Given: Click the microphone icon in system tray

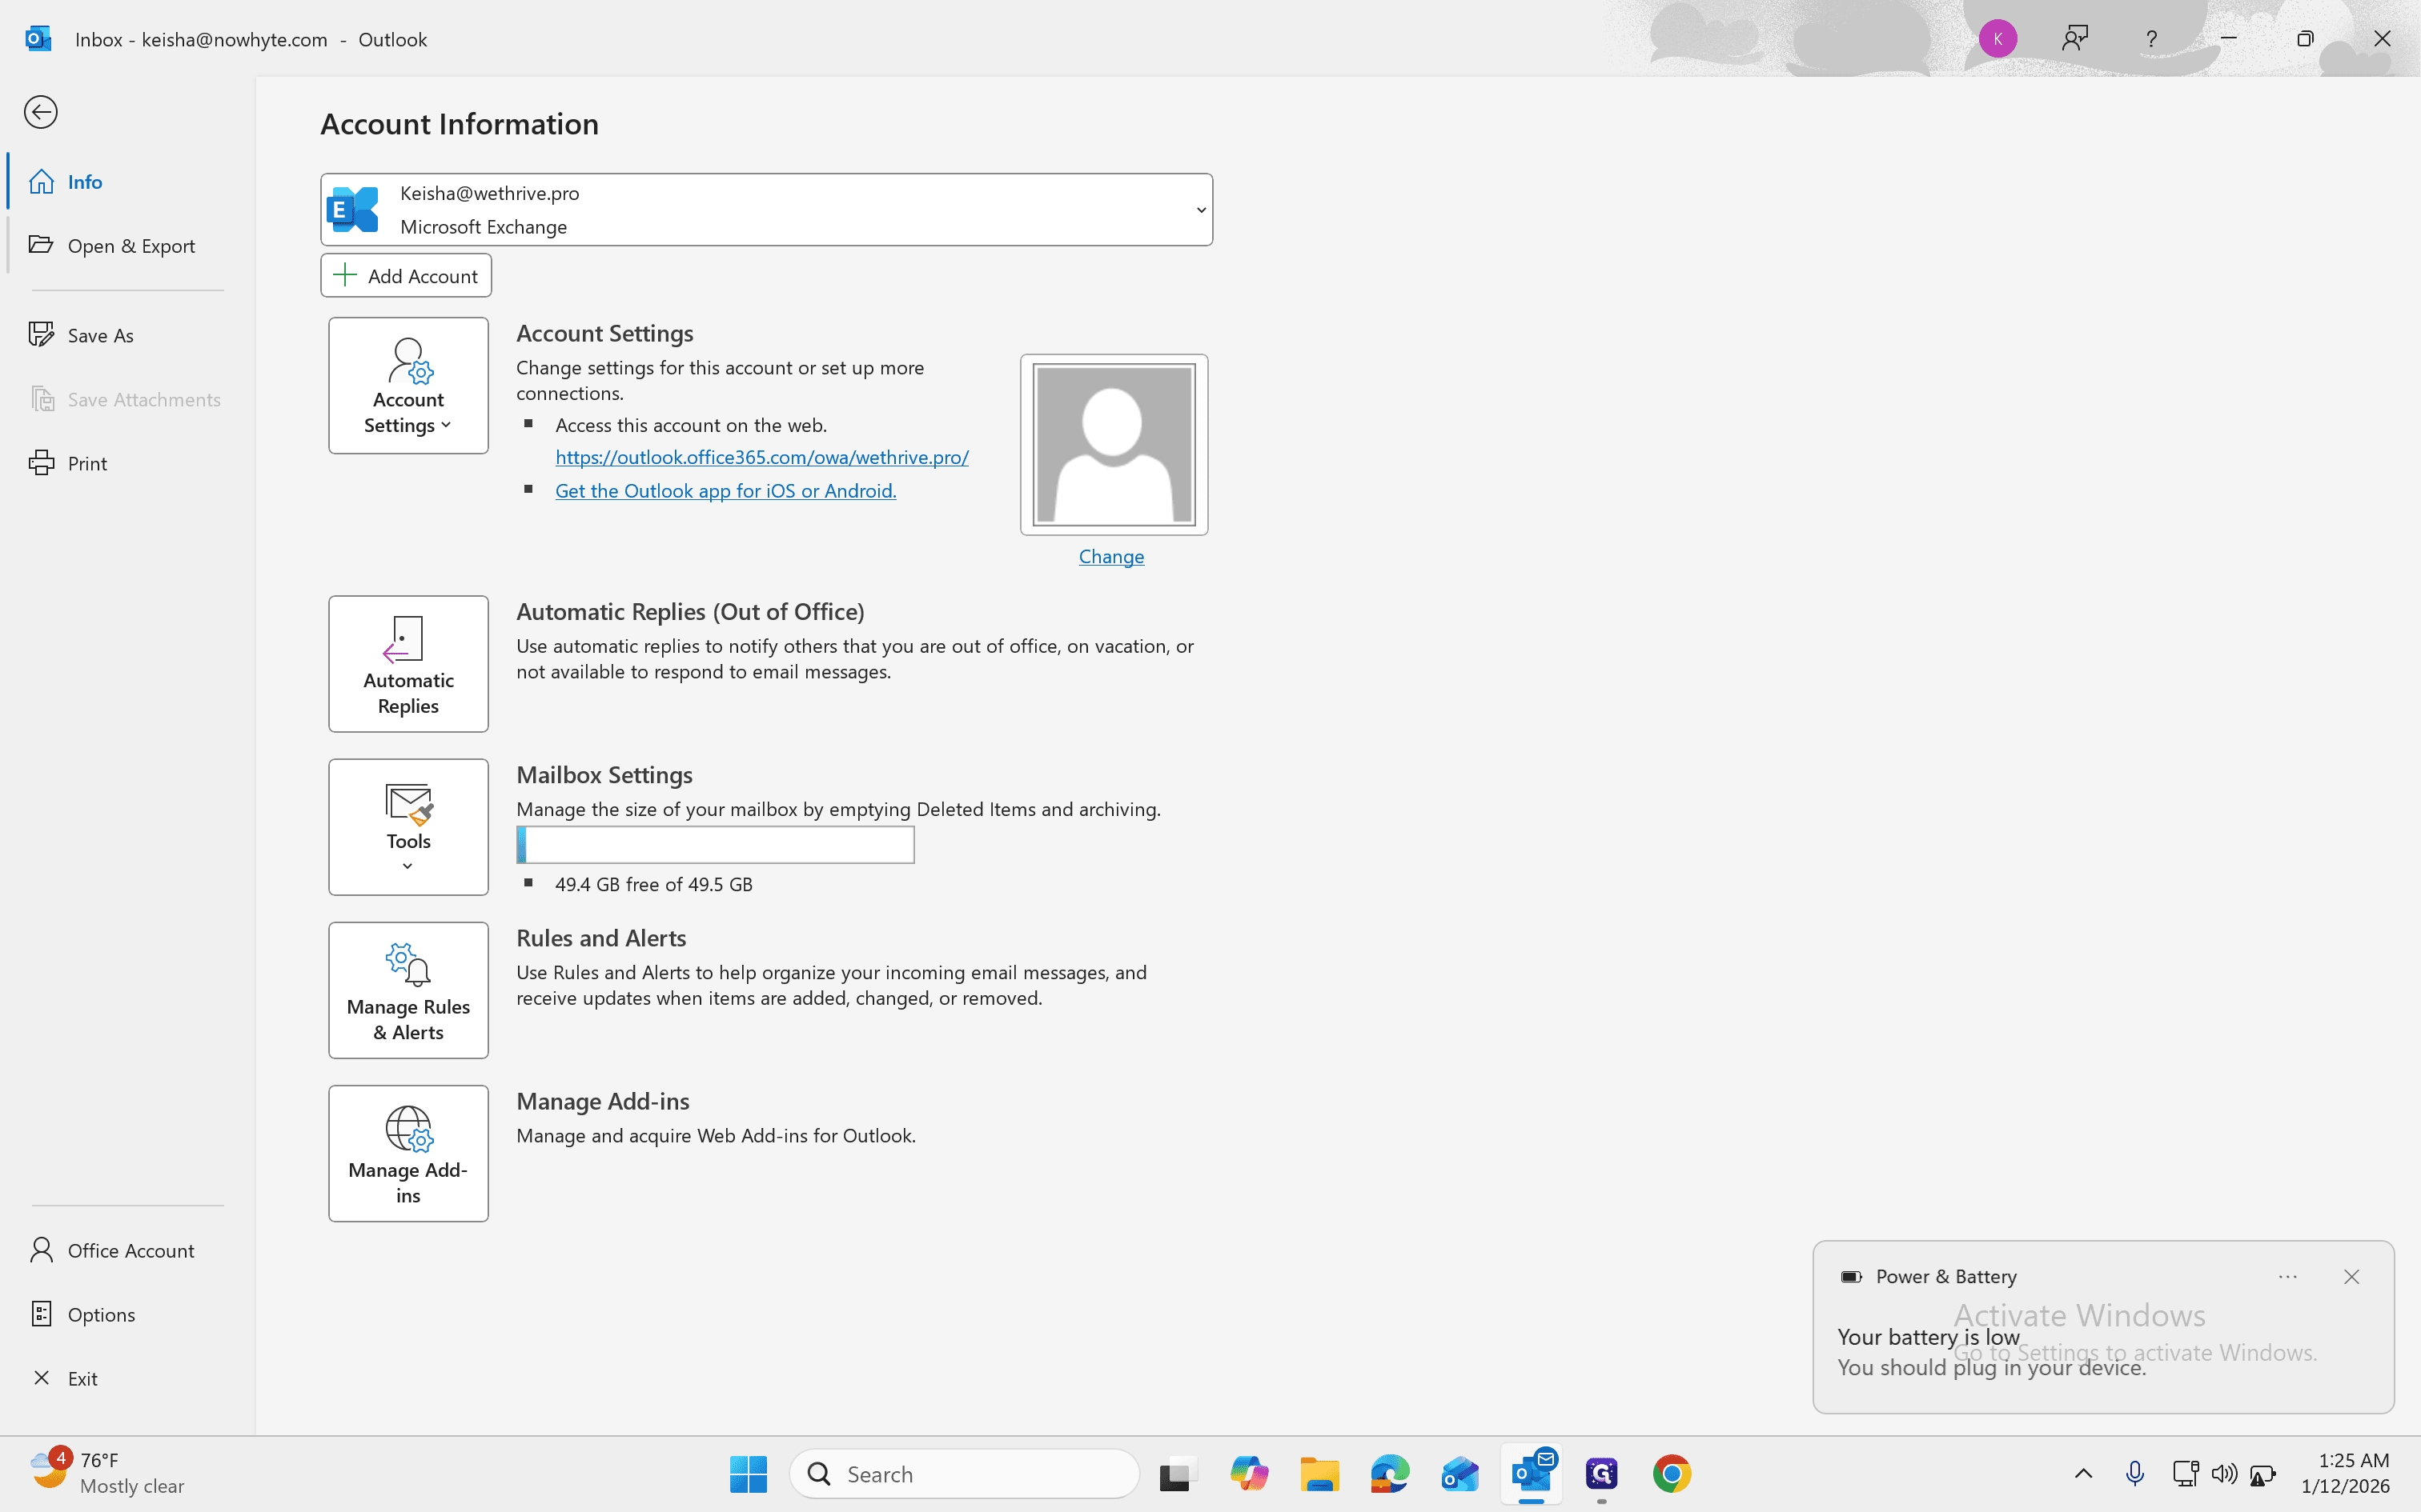Looking at the screenshot, I should [x=2135, y=1473].
